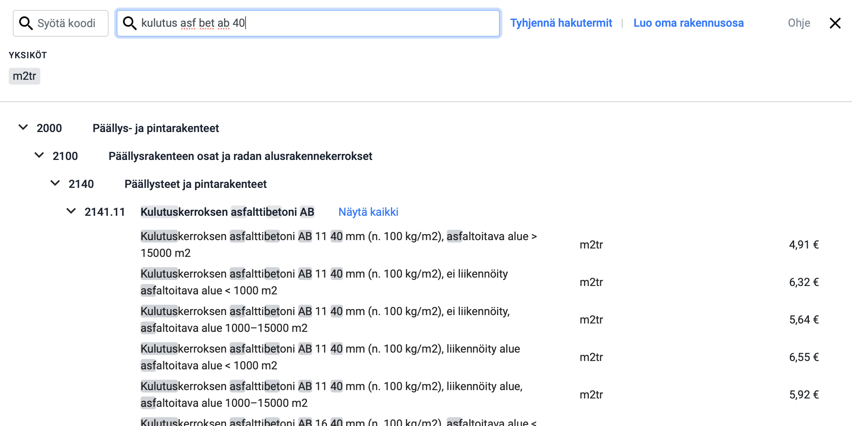The image size is (852, 426).
Task: Collapse the 2100 Päällysrakenteen osat chevron
Action: click(x=39, y=156)
